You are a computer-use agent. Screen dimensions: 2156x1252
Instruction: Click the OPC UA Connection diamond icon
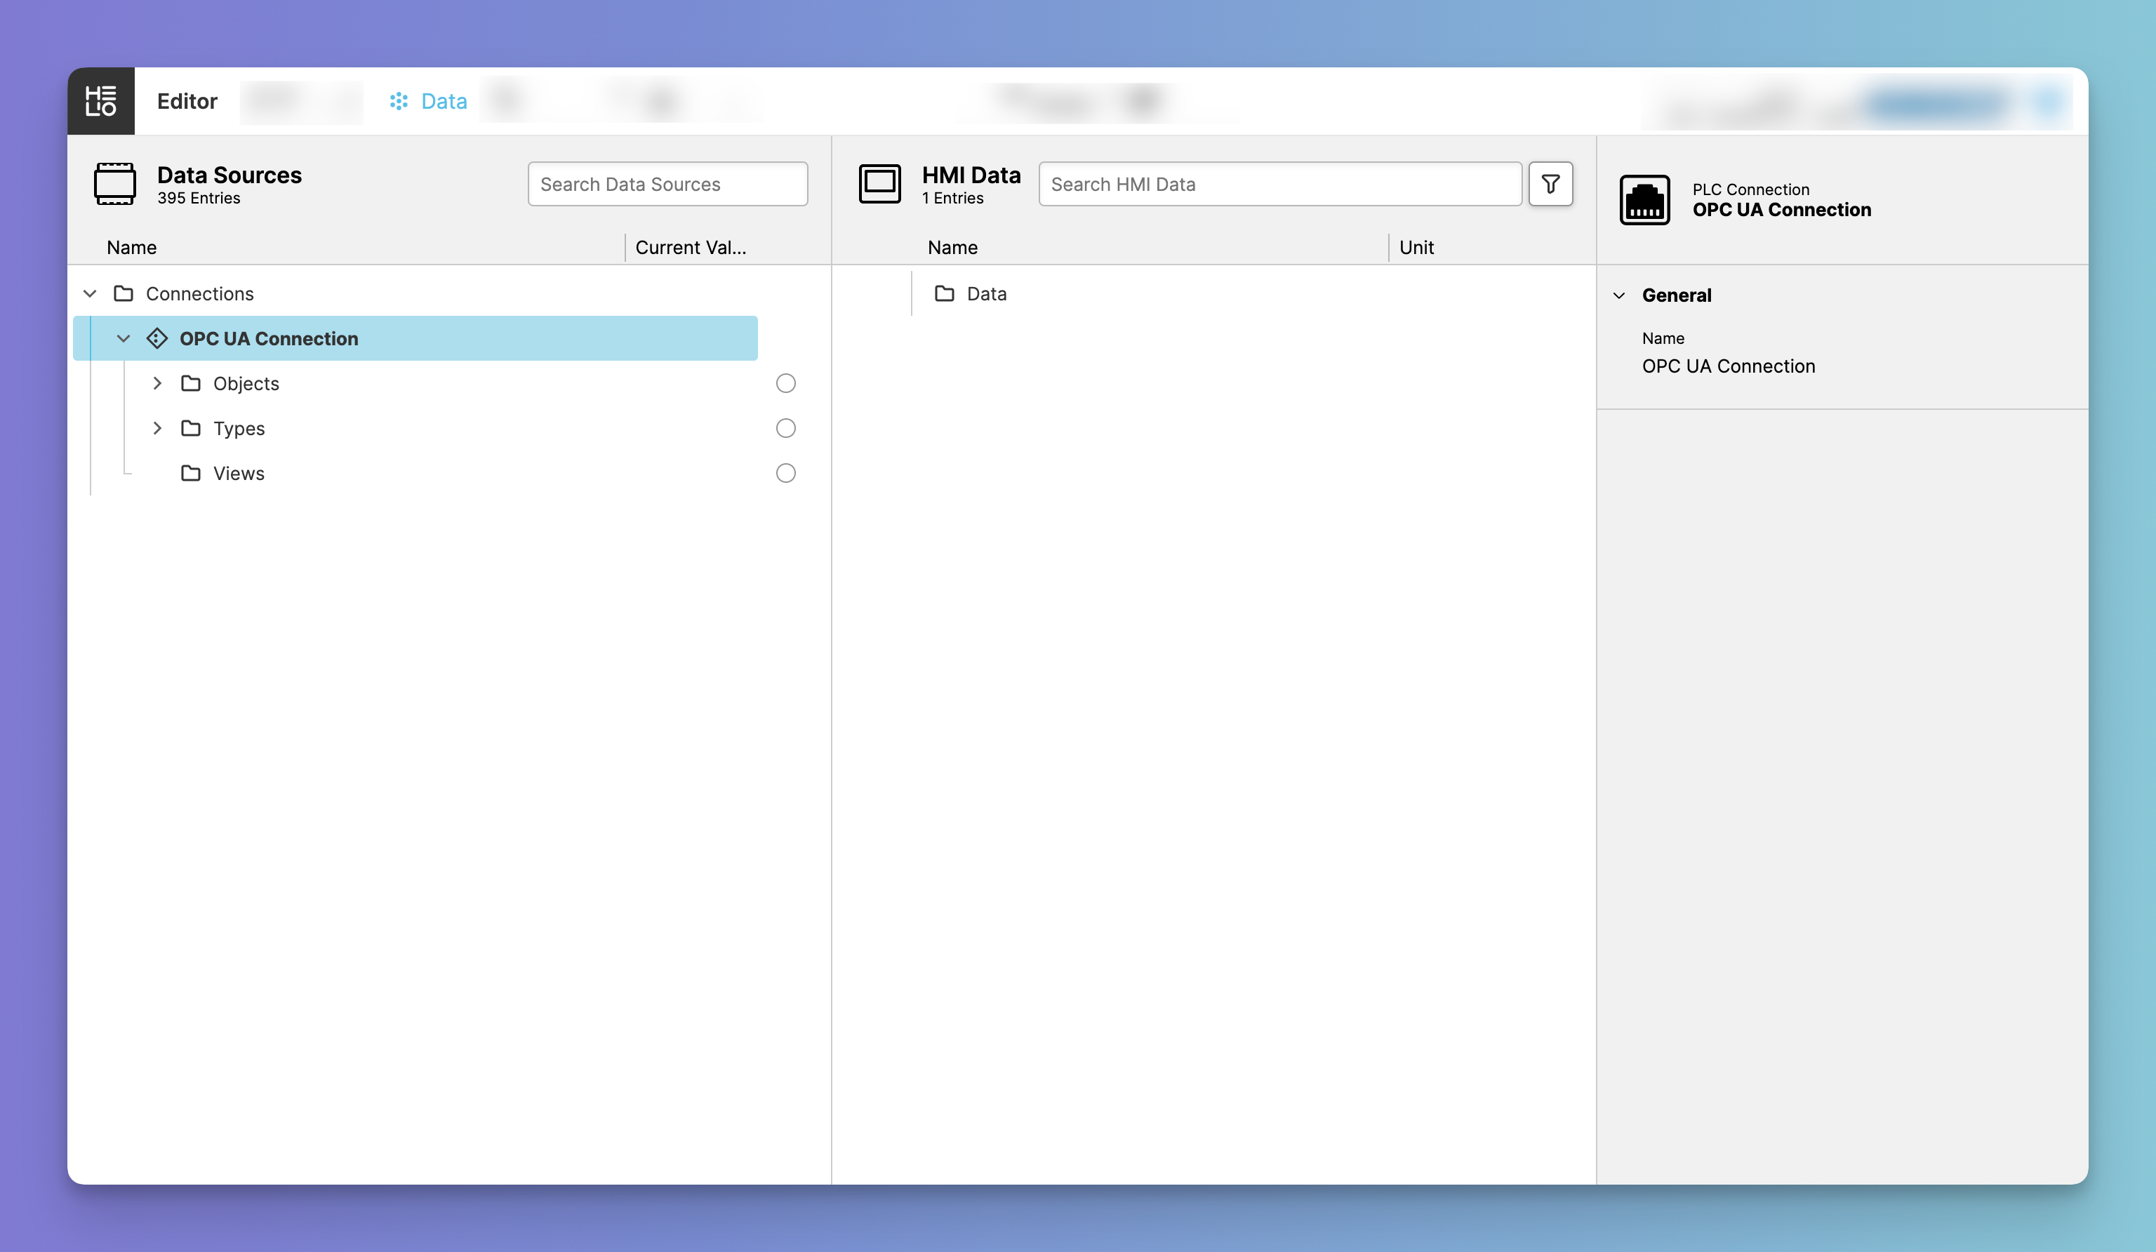click(157, 339)
